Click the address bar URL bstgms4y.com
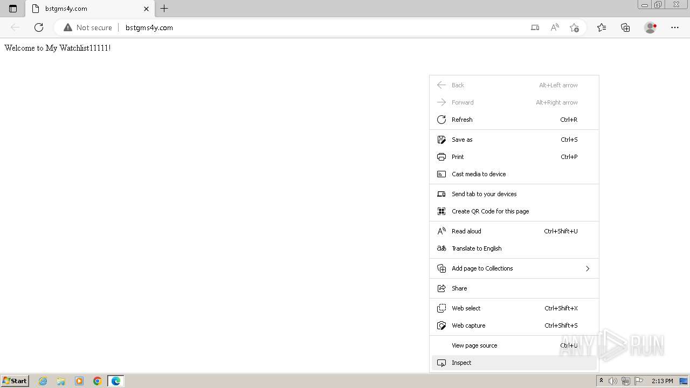The height and width of the screenshot is (388, 690). 149,27
